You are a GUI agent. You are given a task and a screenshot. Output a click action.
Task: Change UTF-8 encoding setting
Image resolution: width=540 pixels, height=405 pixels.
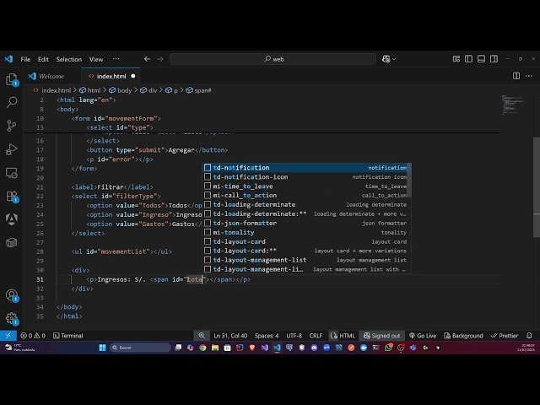294,336
